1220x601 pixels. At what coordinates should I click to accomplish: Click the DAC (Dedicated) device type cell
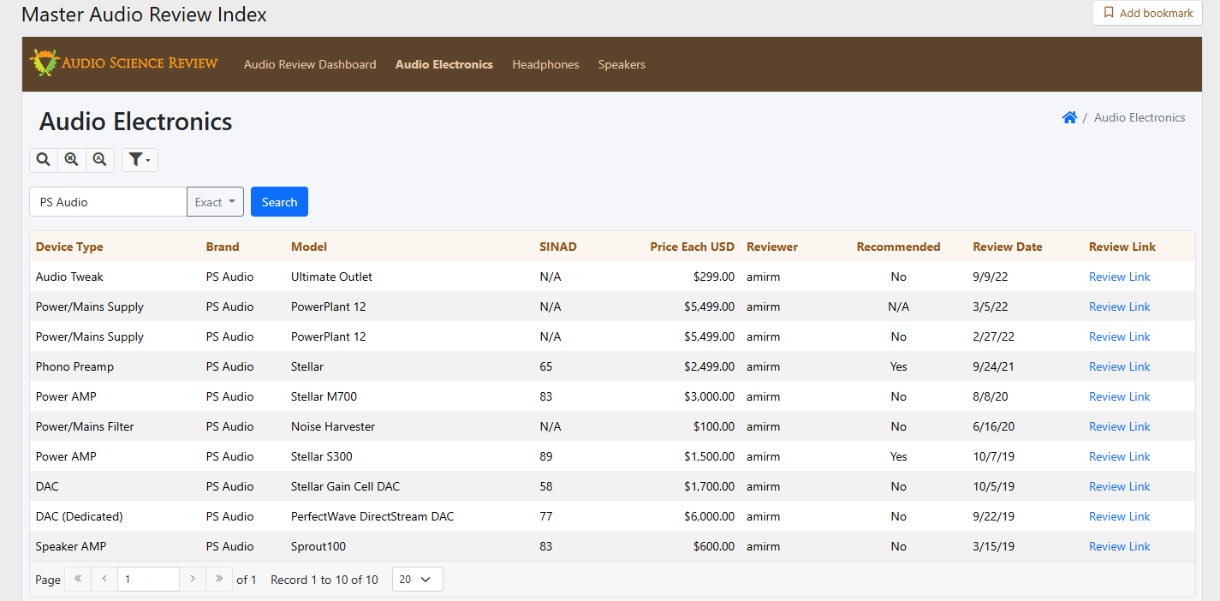pos(80,516)
